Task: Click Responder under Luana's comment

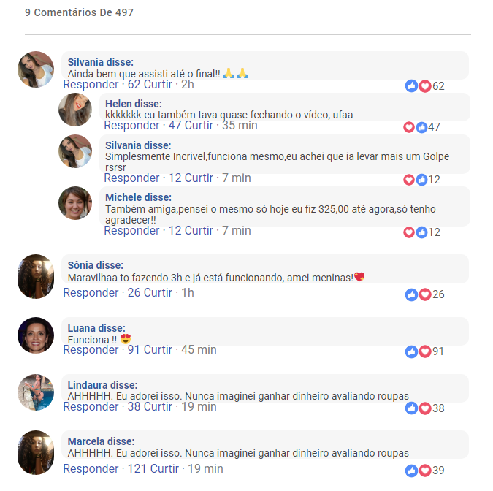Action: [91, 350]
